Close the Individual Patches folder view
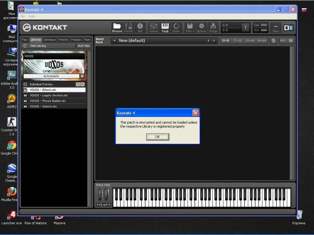Image resolution: width=314 pixels, height=235 pixels. (x=83, y=84)
